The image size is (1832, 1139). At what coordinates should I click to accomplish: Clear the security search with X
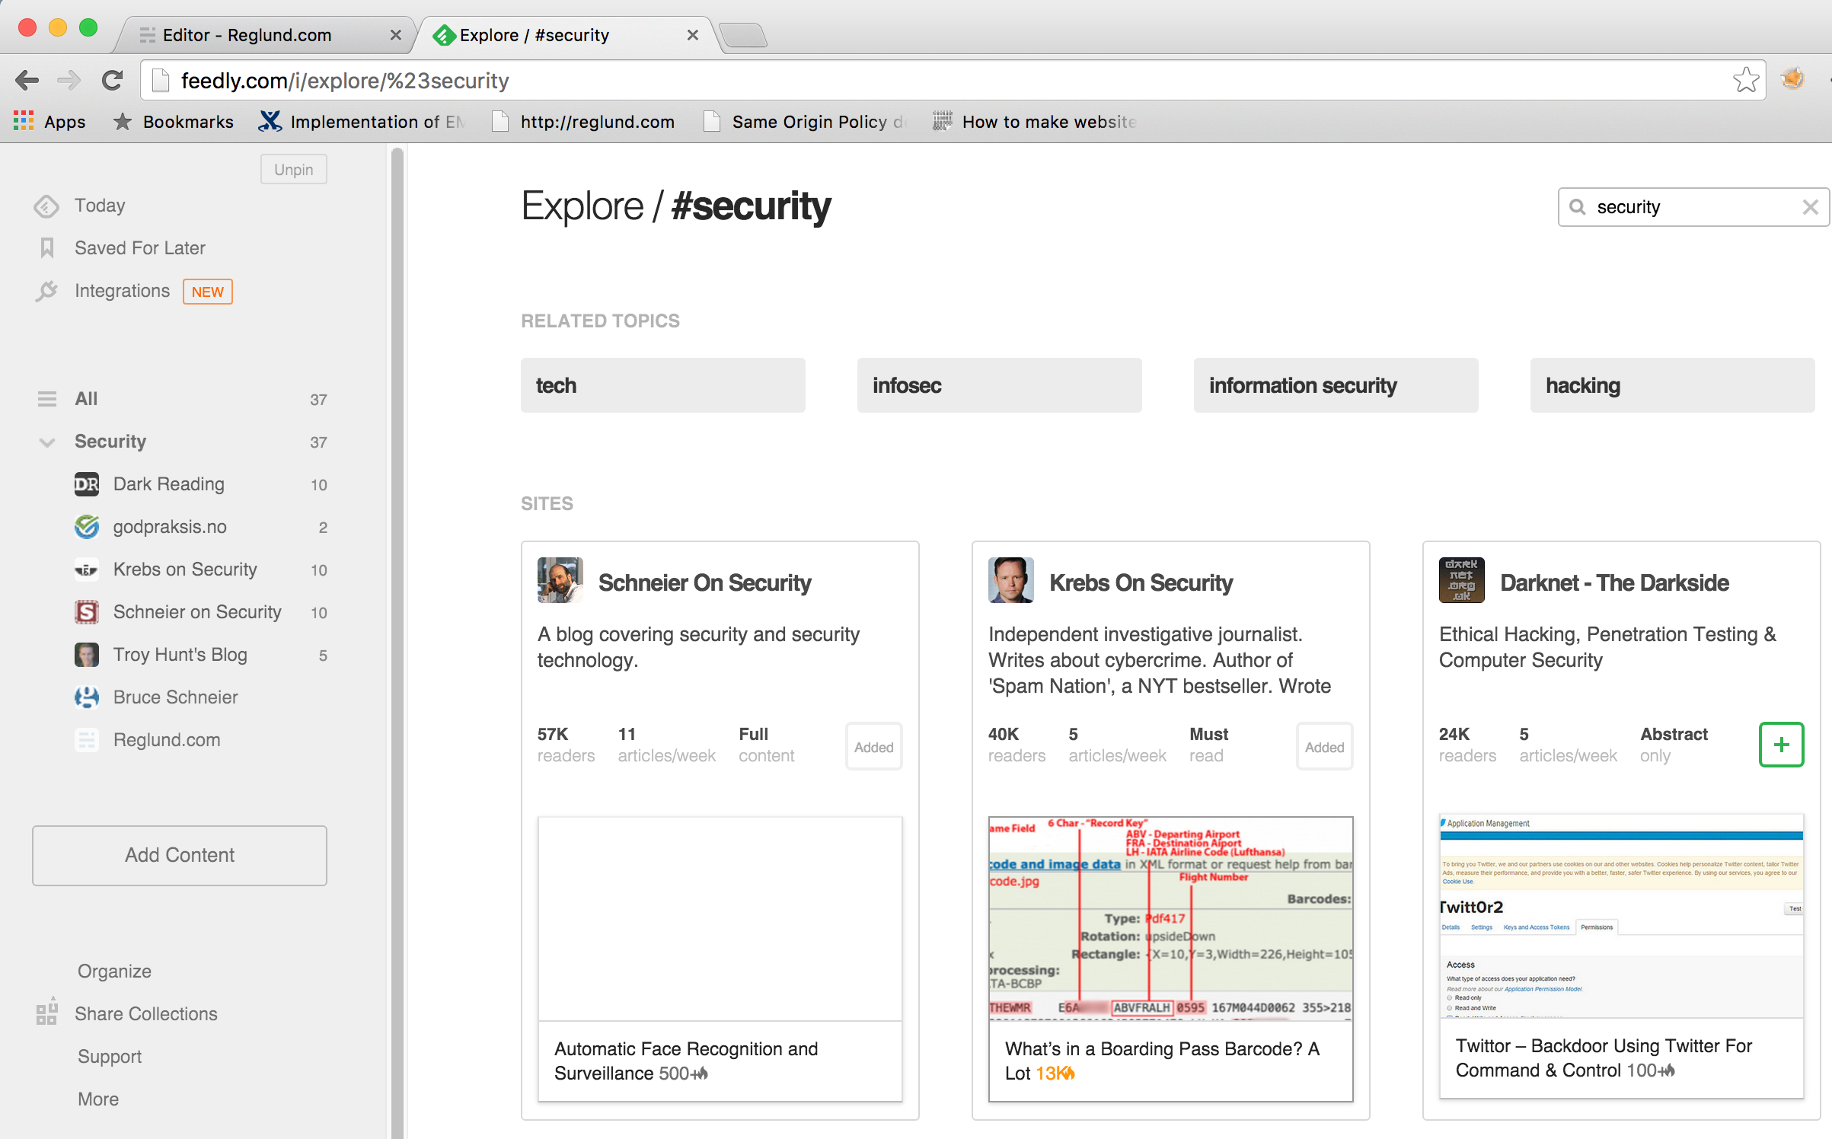1811,207
